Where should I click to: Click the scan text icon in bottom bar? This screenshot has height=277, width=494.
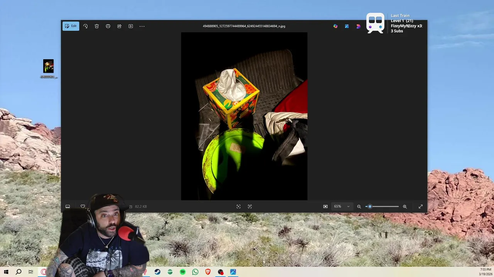click(250, 207)
